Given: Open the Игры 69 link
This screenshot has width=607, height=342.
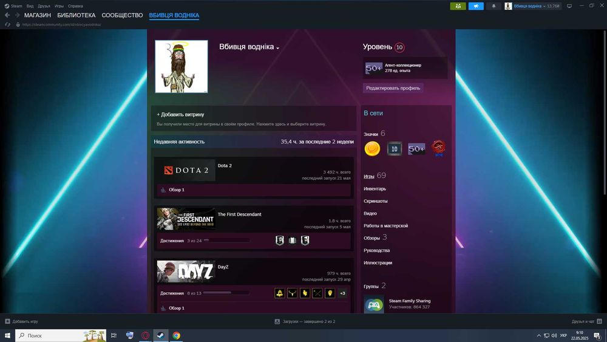Looking at the screenshot, I should 375,176.
